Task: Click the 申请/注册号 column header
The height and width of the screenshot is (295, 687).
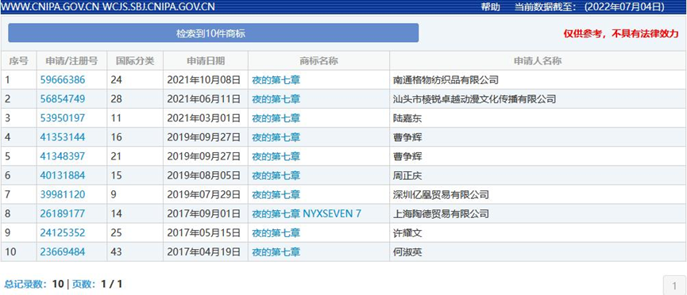Action: coord(71,61)
